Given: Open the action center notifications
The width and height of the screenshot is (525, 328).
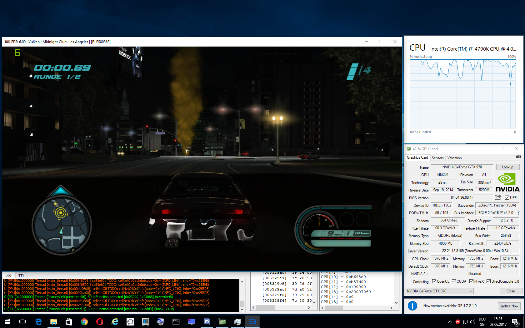Looking at the screenshot, I should tap(515, 322).
